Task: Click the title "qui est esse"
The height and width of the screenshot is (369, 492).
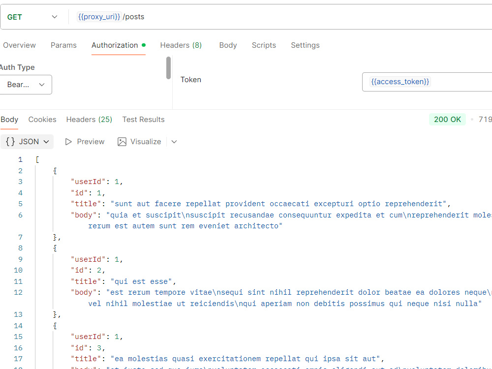Action: pyautogui.click(x=141, y=282)
